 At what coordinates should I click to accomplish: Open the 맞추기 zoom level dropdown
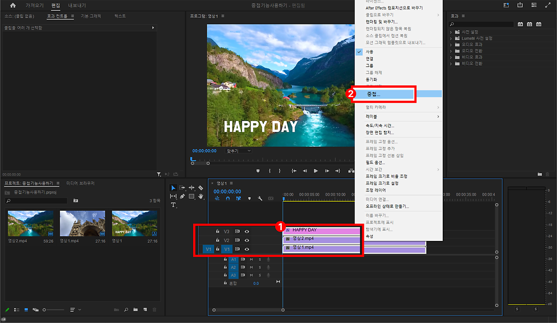[239, 151]
